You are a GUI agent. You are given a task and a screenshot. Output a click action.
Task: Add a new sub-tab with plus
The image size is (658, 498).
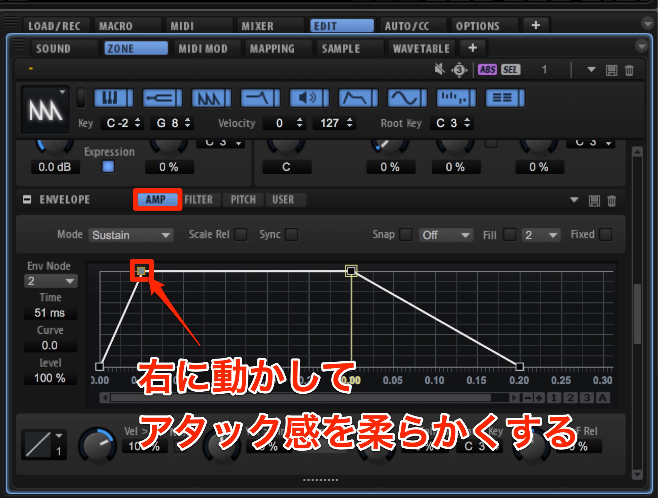pos(472,48)
